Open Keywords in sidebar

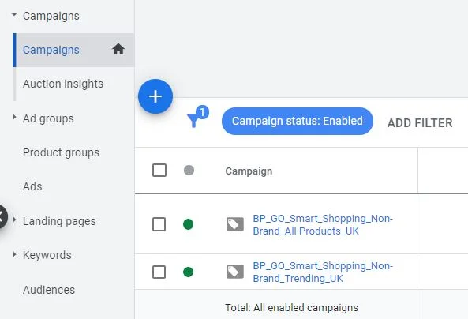(x=47, y=255)
